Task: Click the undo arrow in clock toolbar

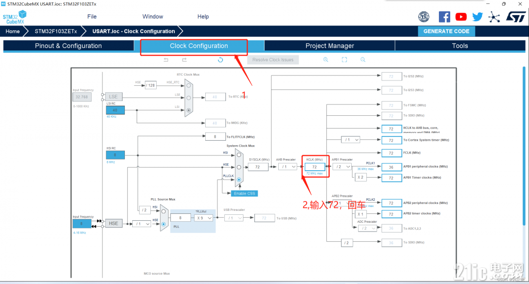Action: pos(166,60)
